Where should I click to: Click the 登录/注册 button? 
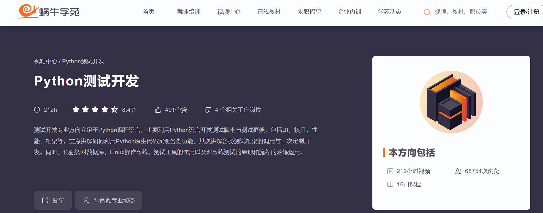[x=525, y=12]
